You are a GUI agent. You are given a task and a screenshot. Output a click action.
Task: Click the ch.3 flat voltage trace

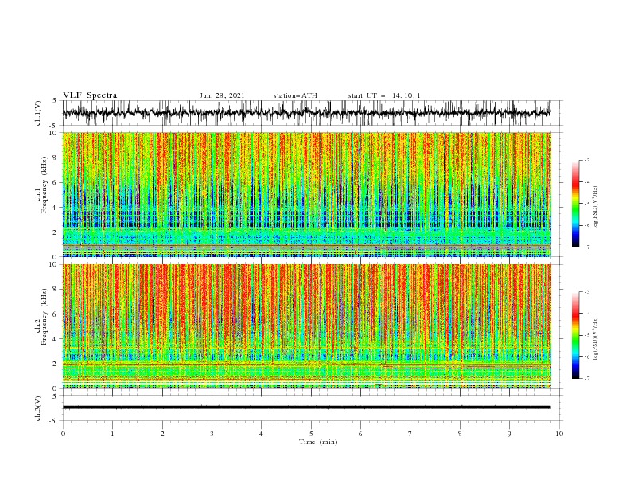(306, 407)
